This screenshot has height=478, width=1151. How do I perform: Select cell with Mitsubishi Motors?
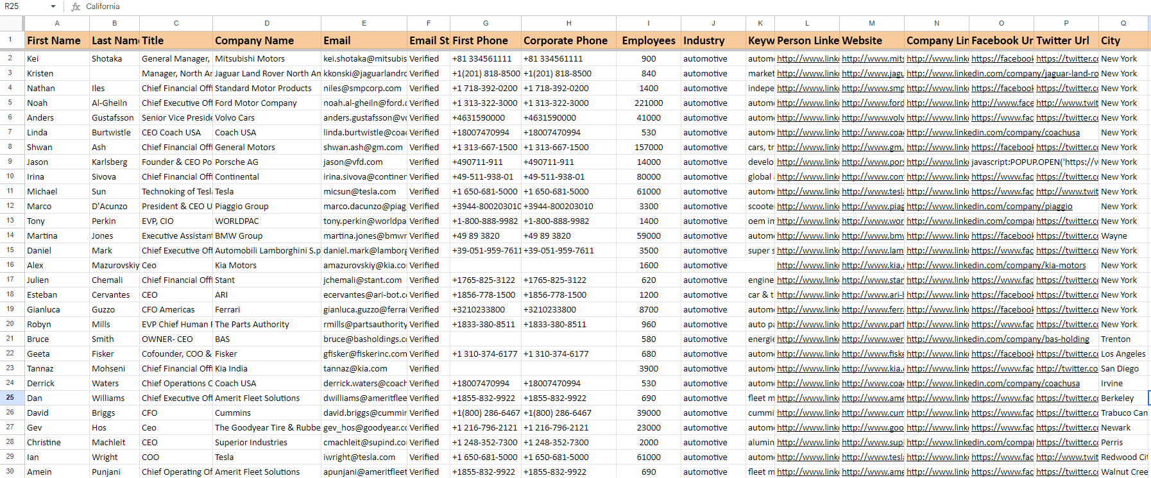267,58
